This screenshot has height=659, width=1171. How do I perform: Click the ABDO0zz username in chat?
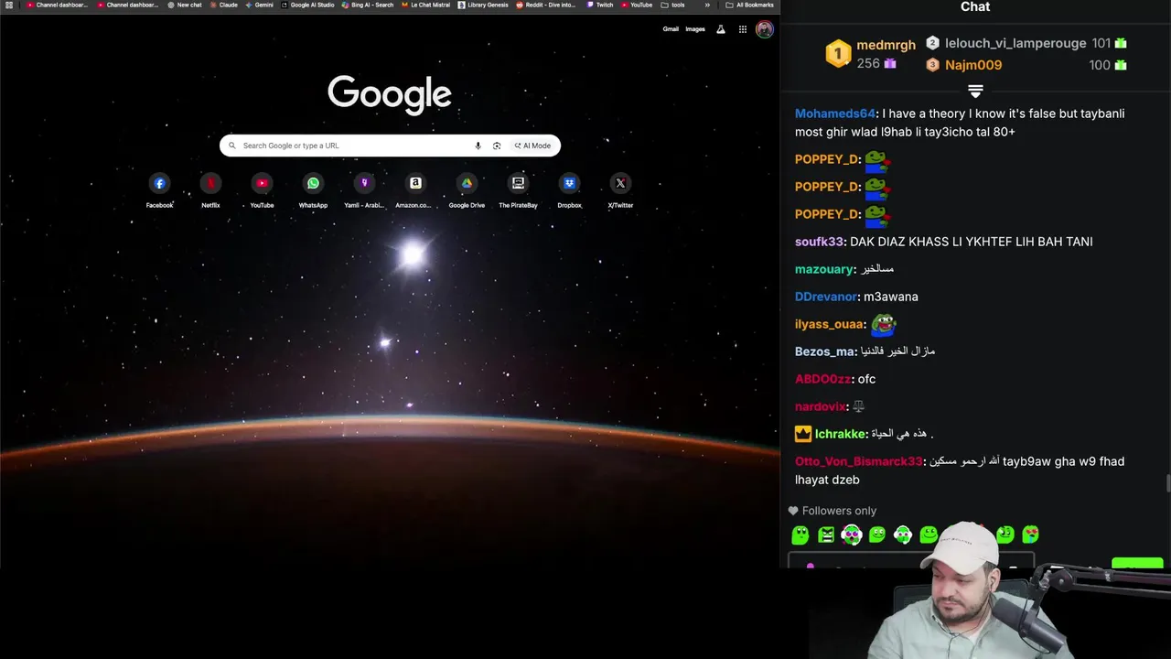(x=822, y=379)
